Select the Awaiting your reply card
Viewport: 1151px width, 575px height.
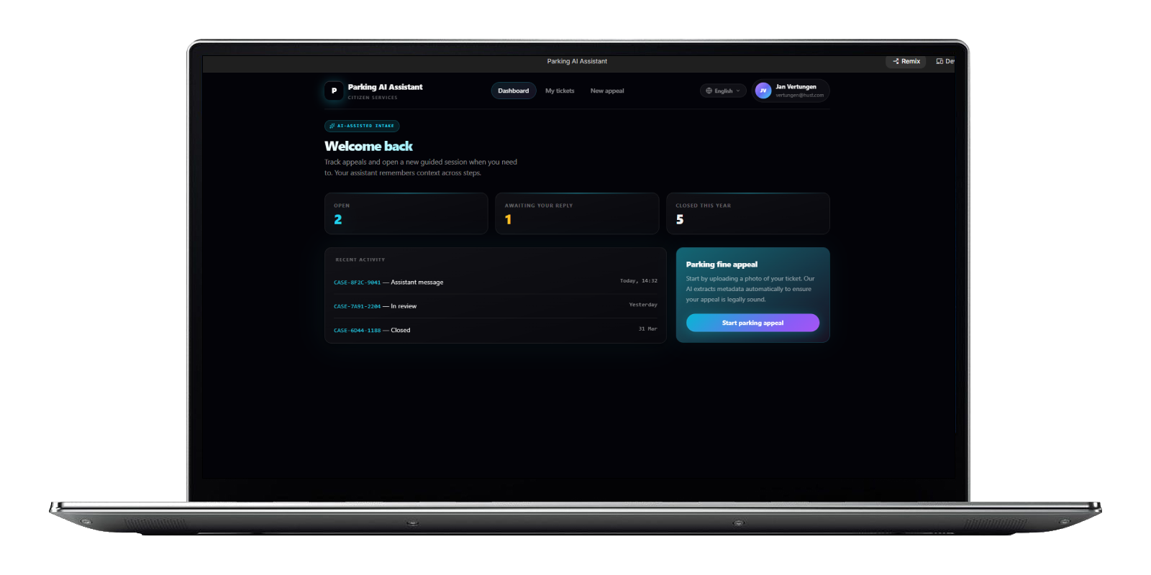click(576, 213)
